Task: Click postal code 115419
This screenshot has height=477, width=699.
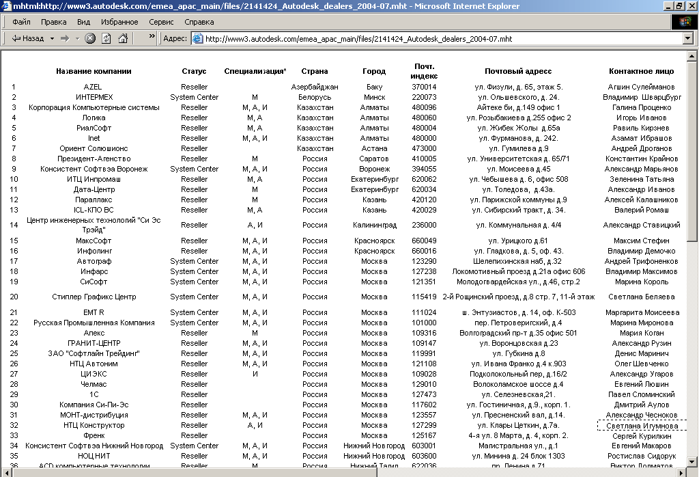Action: [x=424, y=297]
